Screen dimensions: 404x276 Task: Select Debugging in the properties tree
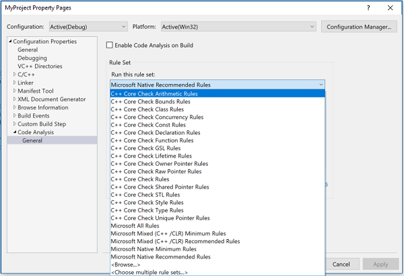click(x=32, y=58)
